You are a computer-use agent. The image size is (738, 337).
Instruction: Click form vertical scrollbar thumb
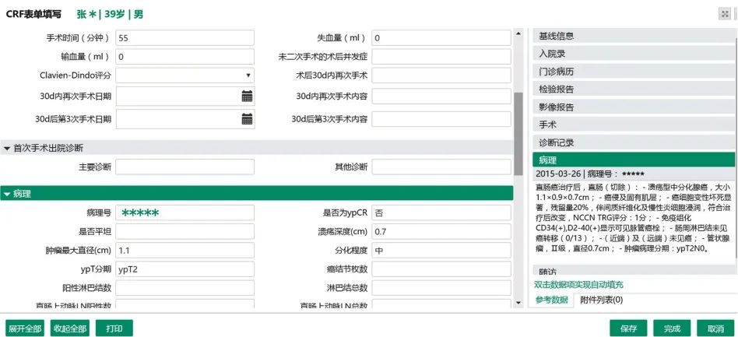(x=518, y=134)
